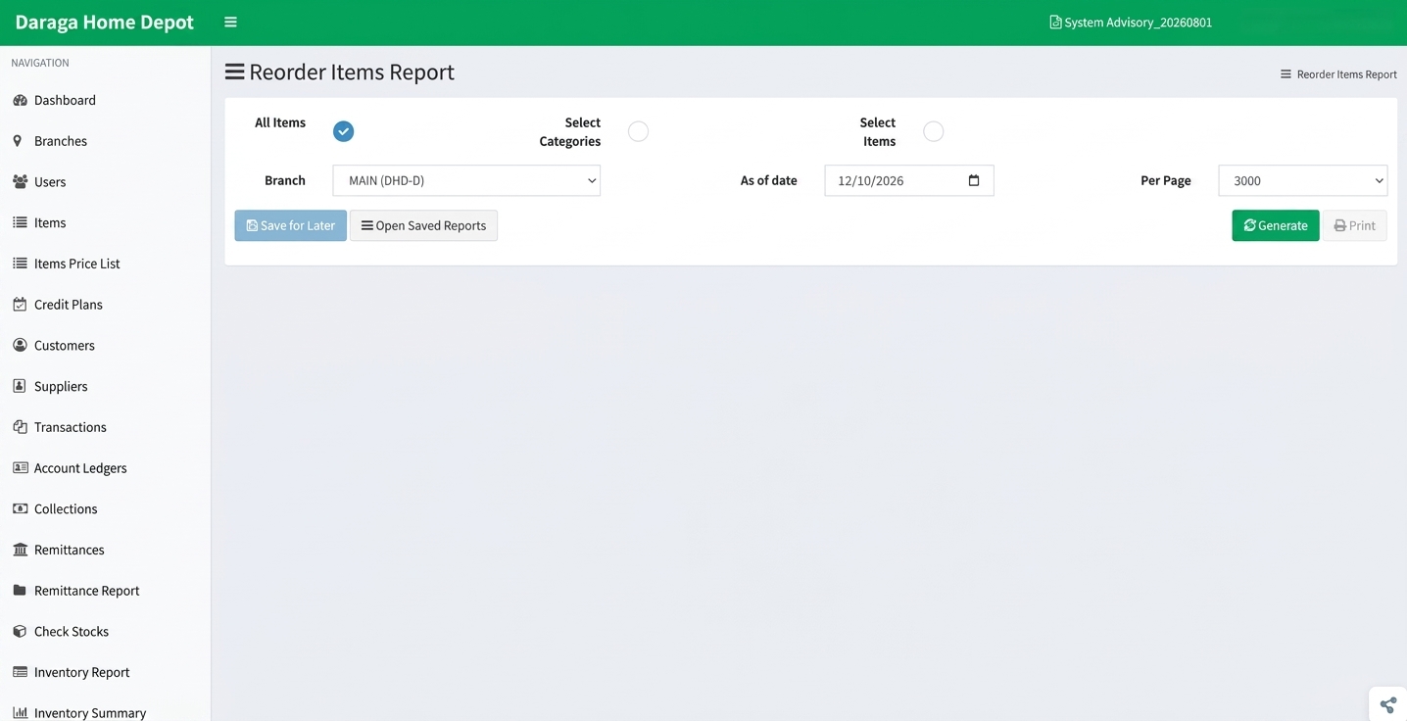1407x721 pixels.
Task: Open the System Advisory_20260801 link
Action: tap(1131, 23)
